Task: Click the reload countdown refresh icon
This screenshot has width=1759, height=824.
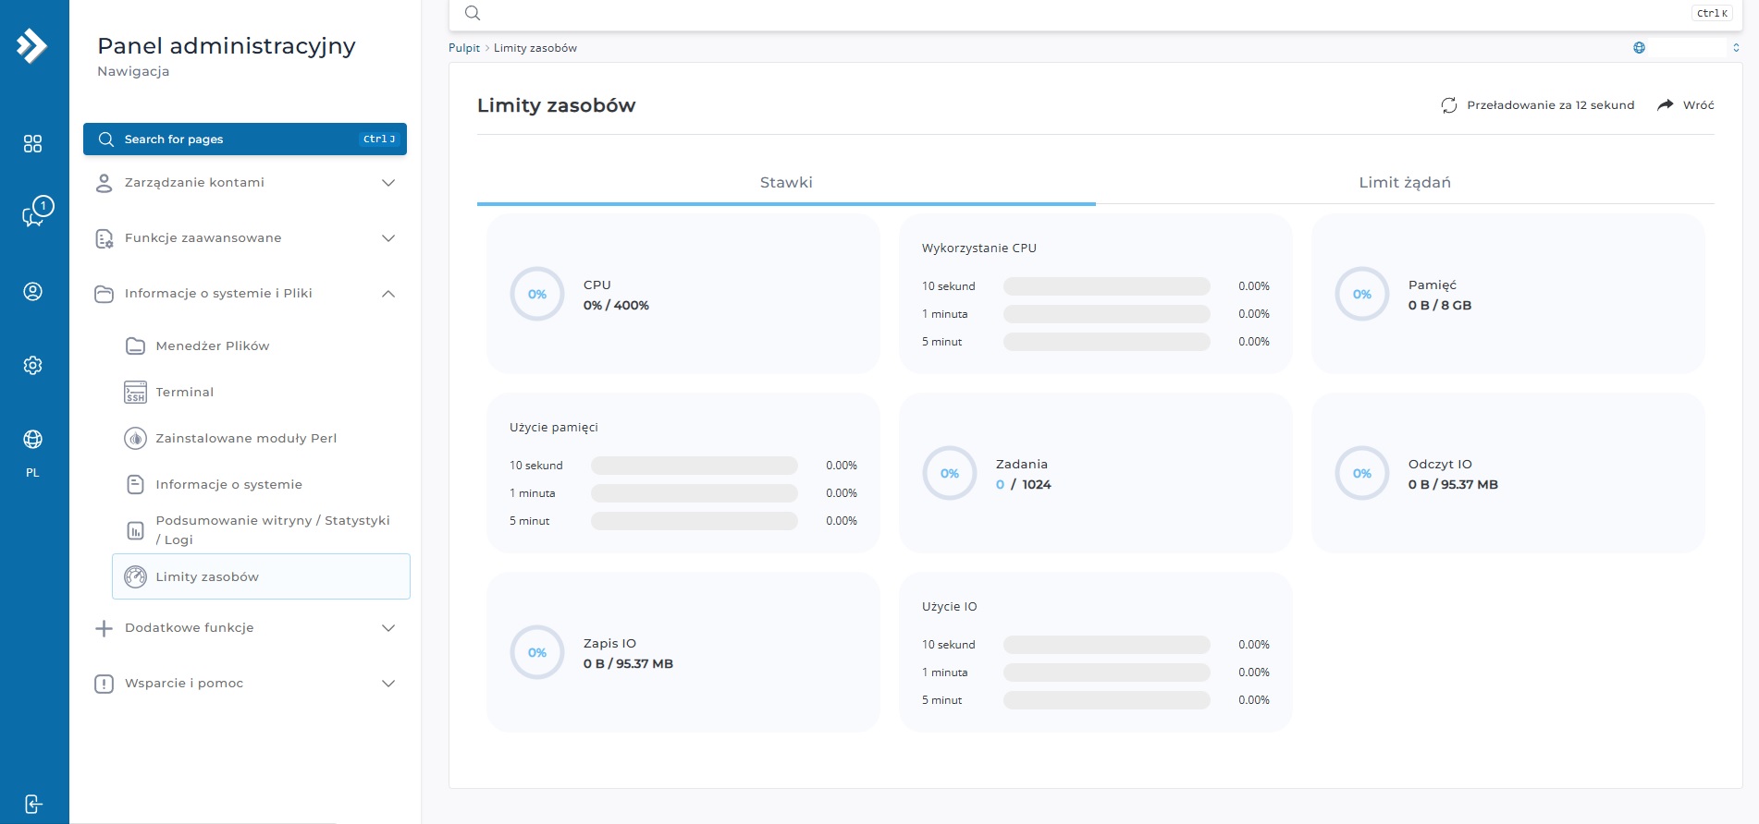Action: tap(1449, 105)
